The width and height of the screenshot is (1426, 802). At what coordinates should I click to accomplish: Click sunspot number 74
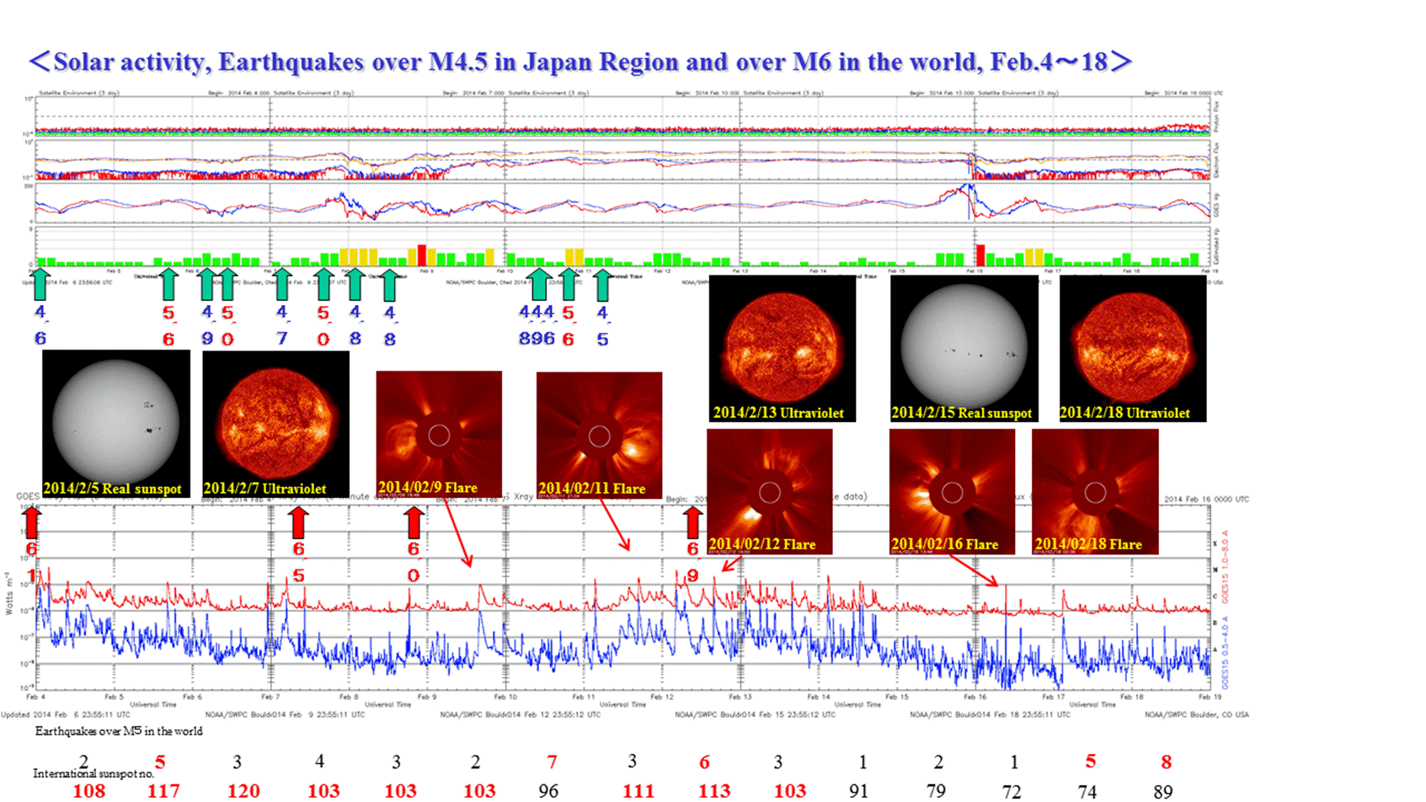click(1087, 790)
